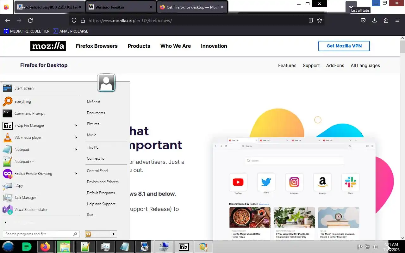Expand the VLC media player submenu arrow
The width and height of the screenshot is (405, 253).
coord(76,138)
